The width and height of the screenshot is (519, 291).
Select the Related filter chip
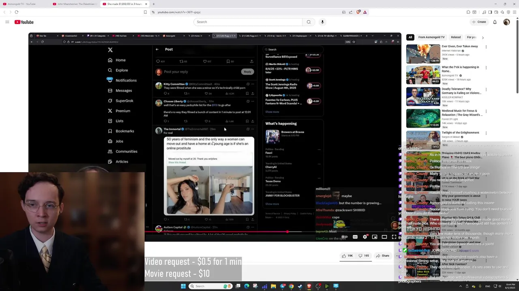point(456,37)
